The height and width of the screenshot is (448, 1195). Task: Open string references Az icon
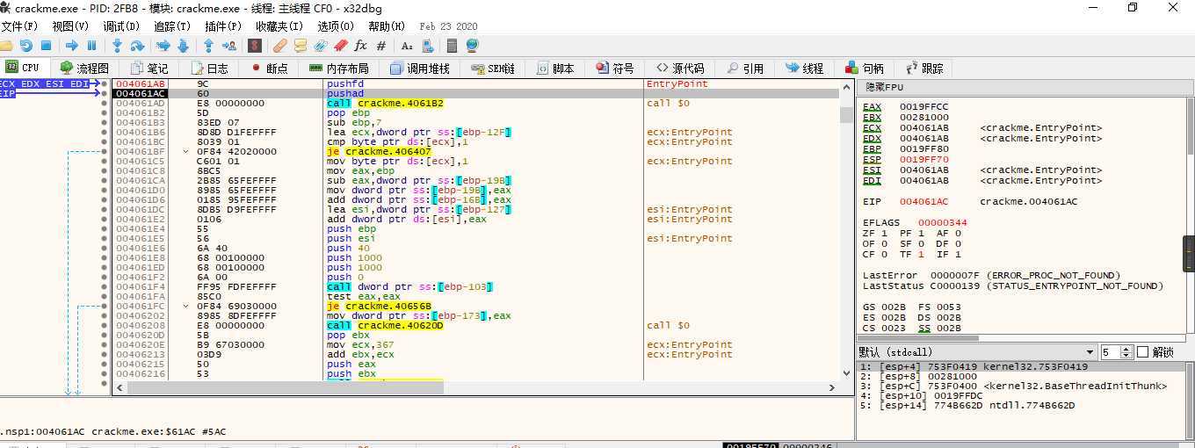[x=407, y=46]
